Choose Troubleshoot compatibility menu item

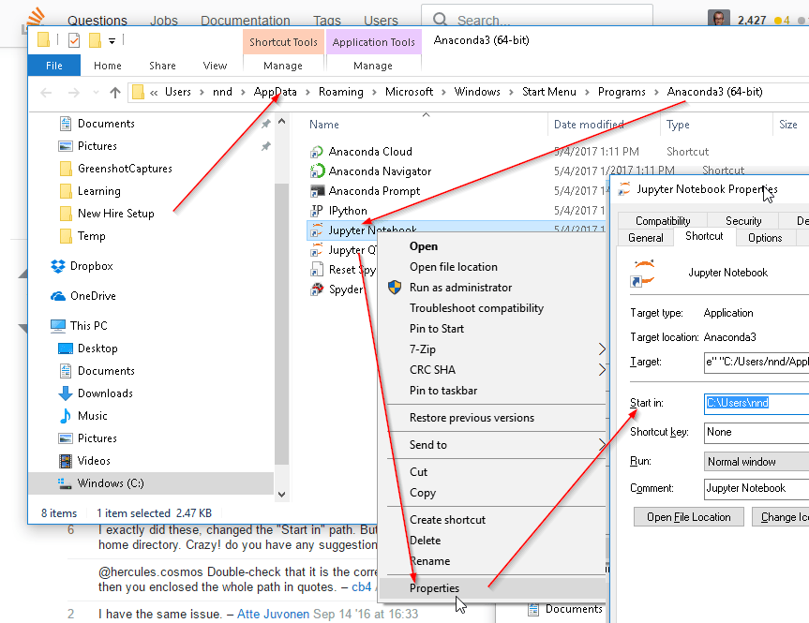coord(477,308)
